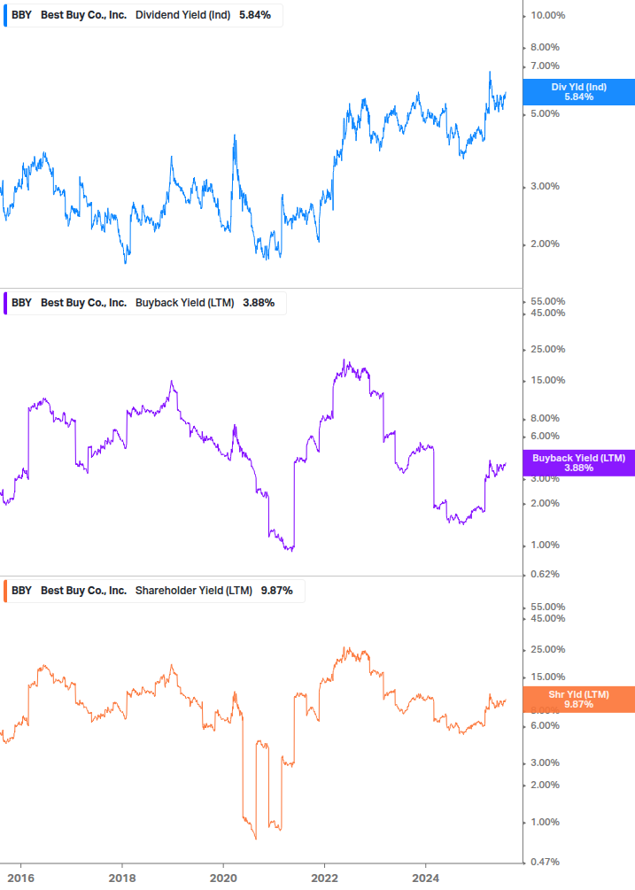Click the purple Buyback Yield color bar

click(5, 303)
